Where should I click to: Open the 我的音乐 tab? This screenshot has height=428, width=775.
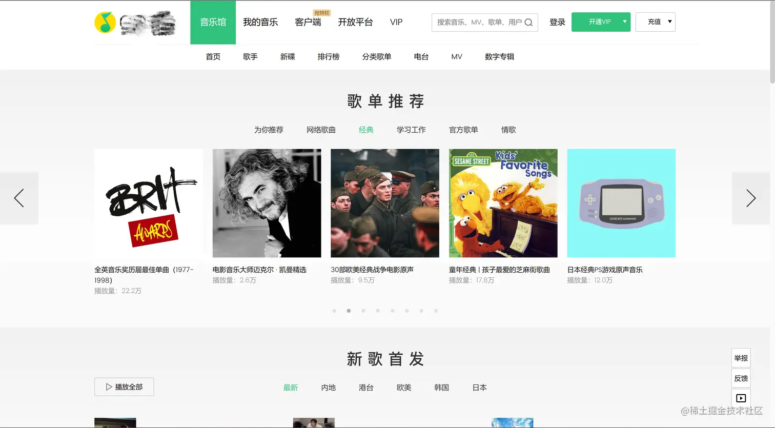(260, 22)
